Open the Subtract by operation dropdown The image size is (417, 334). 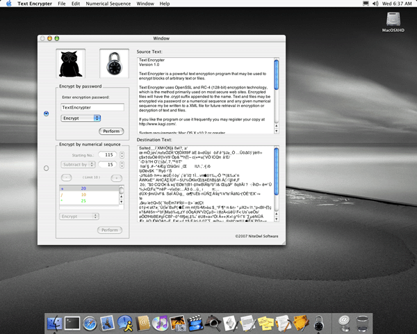click(78, 165)
